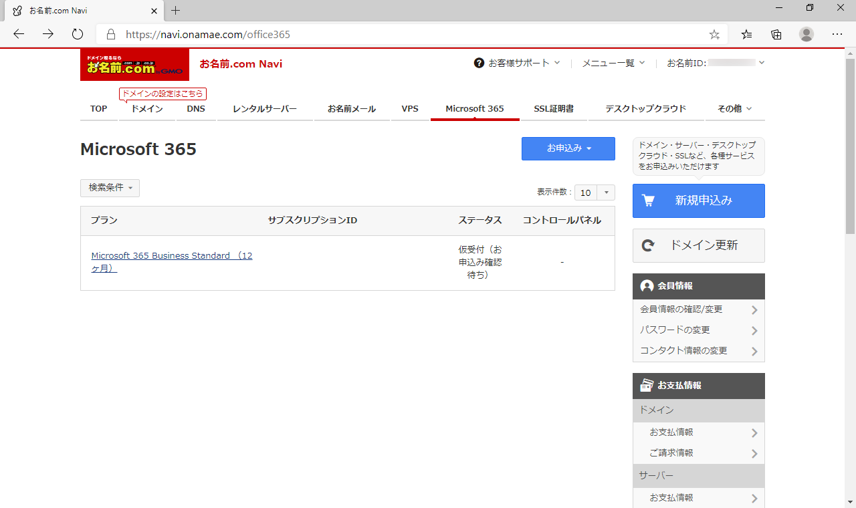856x508 pixels.
Task: Switch to the VPS tab
Action: 410,108
